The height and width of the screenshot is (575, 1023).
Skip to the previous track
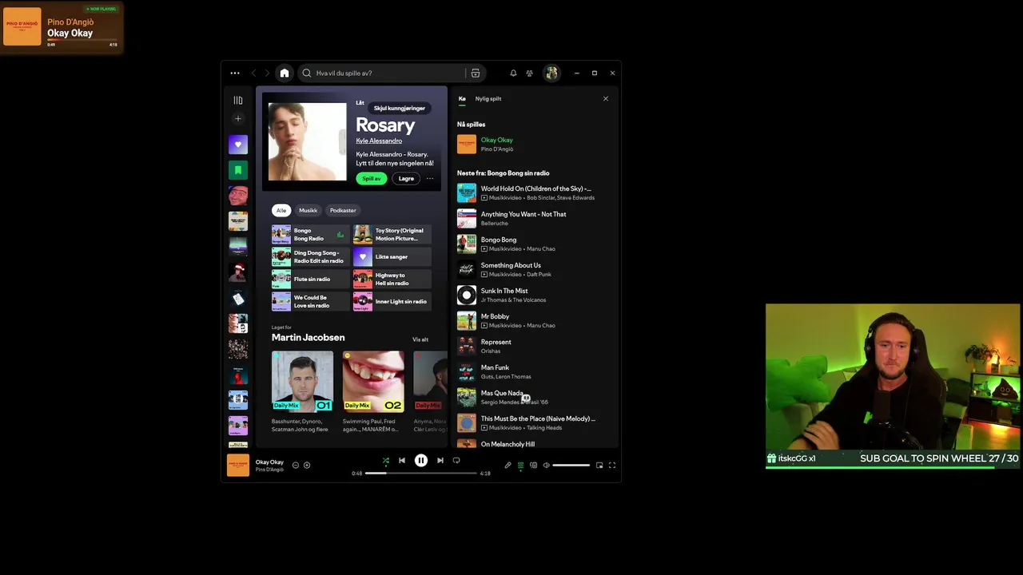click(402, 460)
